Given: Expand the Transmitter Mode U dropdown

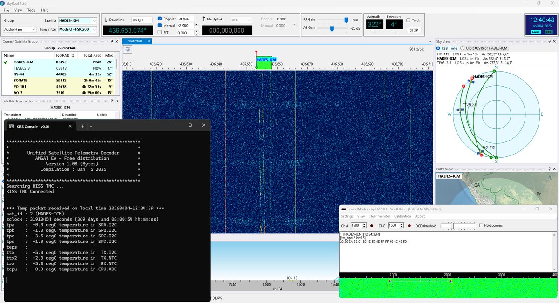Looking at the screenshot, I should [77, 29].
